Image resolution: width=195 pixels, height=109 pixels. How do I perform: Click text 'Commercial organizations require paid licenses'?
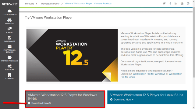click(x=151, y=63)
